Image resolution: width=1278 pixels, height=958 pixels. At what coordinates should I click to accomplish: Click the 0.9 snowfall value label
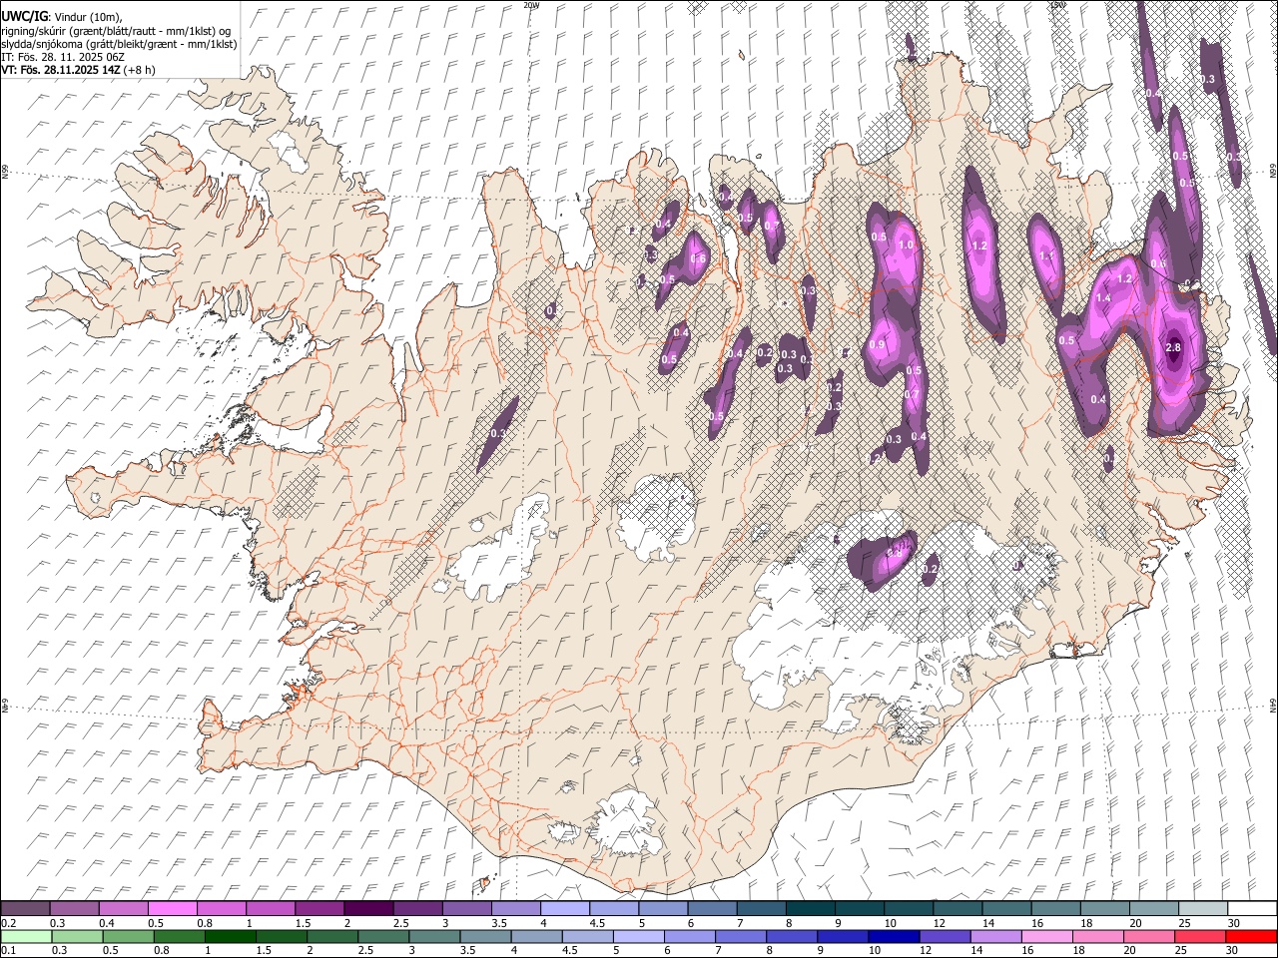pyautogui.click(x=878, y=344)
